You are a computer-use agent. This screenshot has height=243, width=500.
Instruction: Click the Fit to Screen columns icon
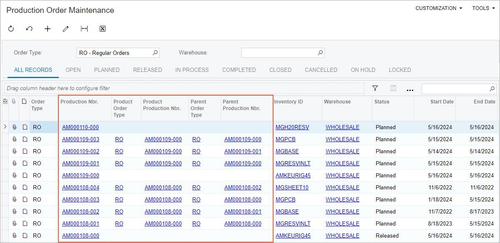84,29
